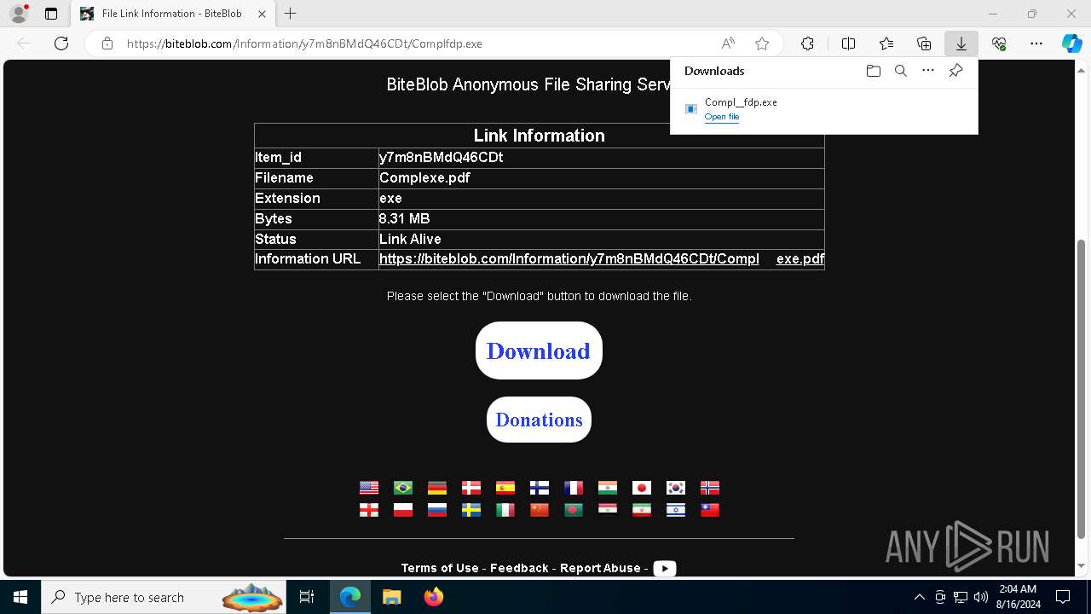Open a new browser tab

click(x=291, y=14)
